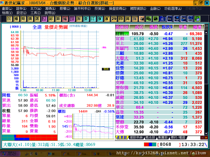Click the blue 成 folder icon
210x157 pixels.
coord(162,19)
